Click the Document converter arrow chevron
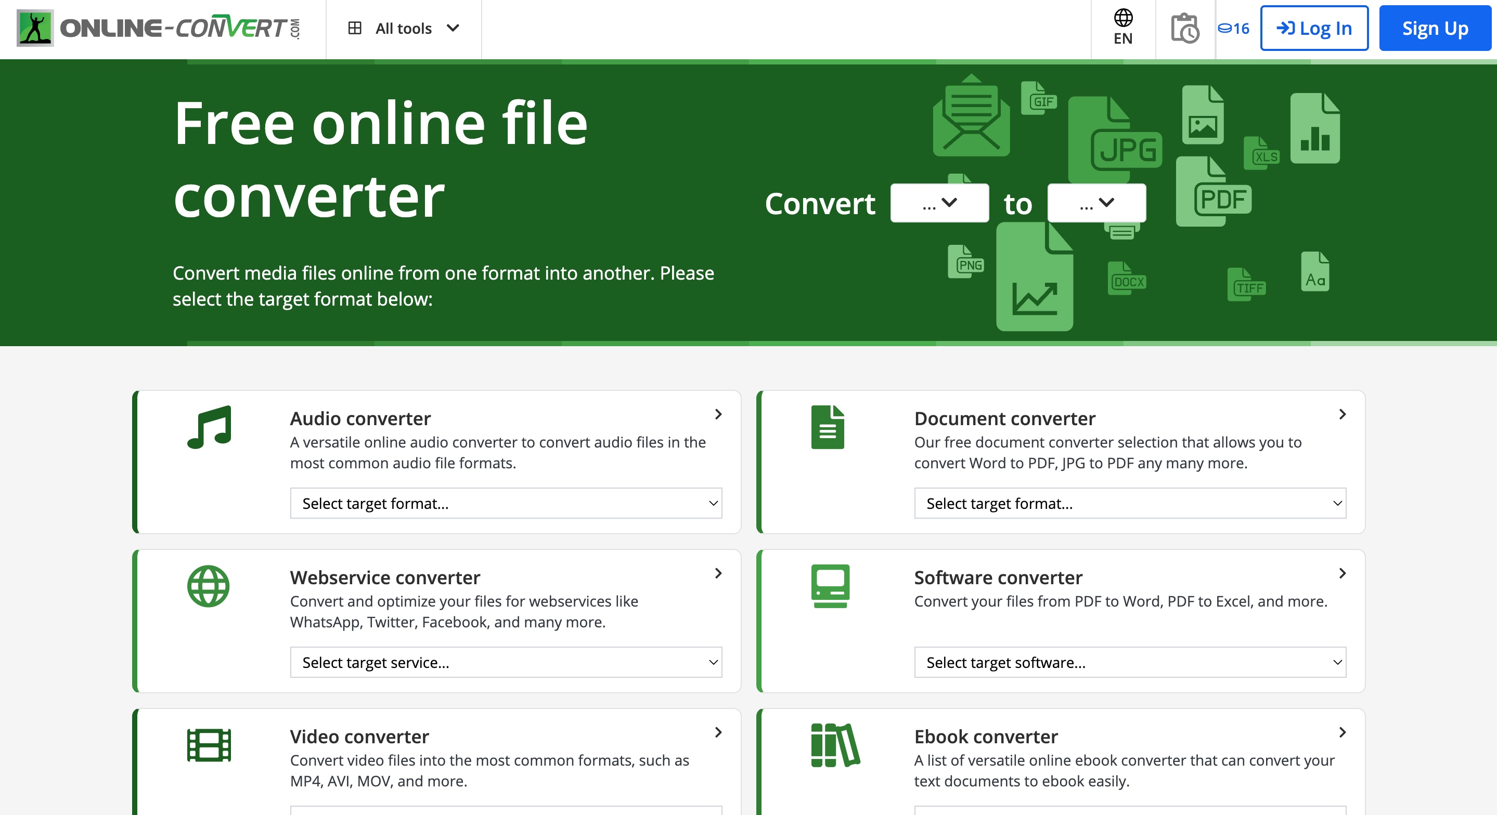Viewport: 1497px width, 815px height. 1343,414
